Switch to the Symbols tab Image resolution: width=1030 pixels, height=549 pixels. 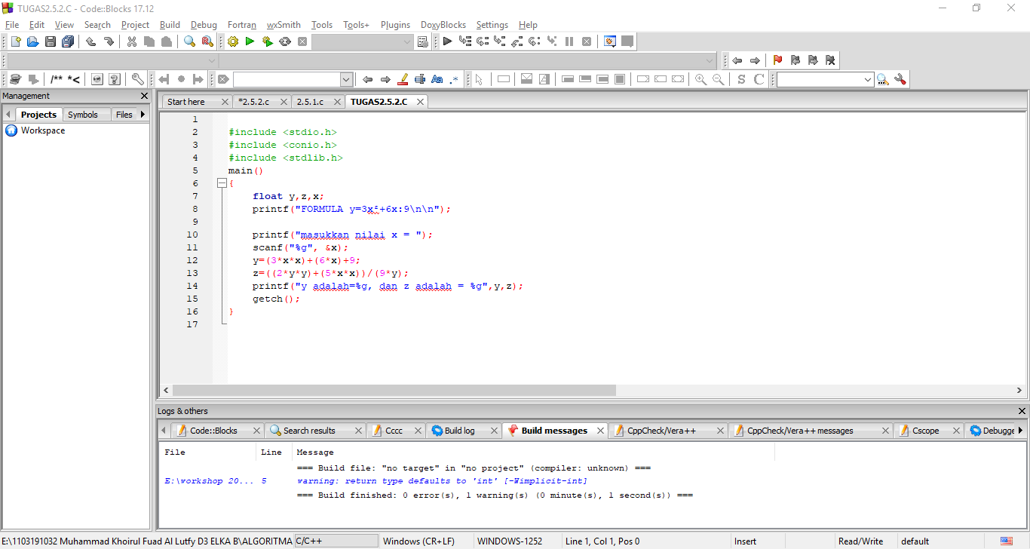click(83, 115)
